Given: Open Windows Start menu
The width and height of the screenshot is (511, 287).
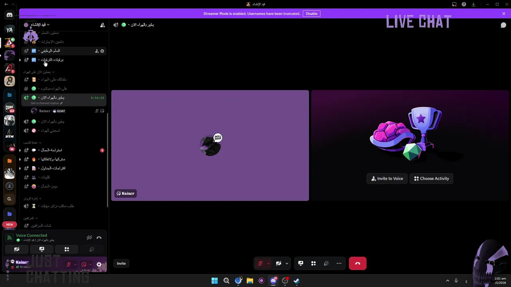Looking at the screenshot, I should pyautogui.click(x=214, y=281).
